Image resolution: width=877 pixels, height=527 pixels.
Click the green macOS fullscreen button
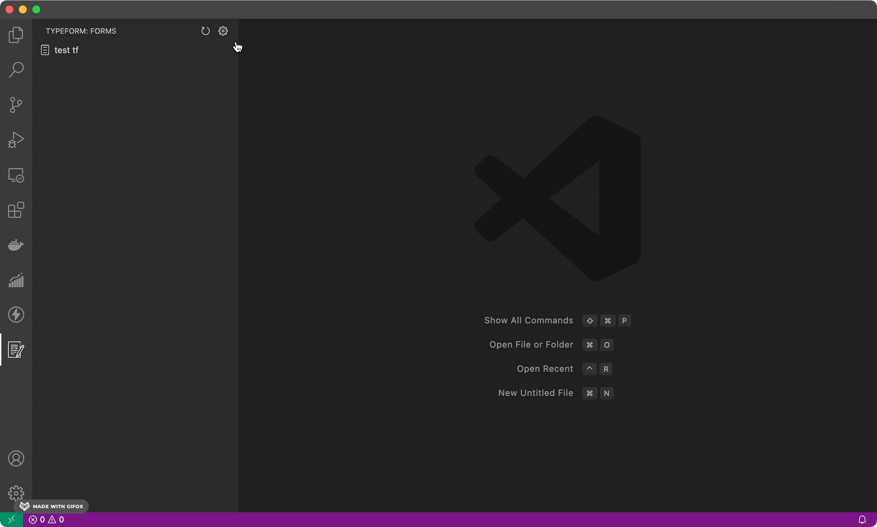[x=36, y=9]
